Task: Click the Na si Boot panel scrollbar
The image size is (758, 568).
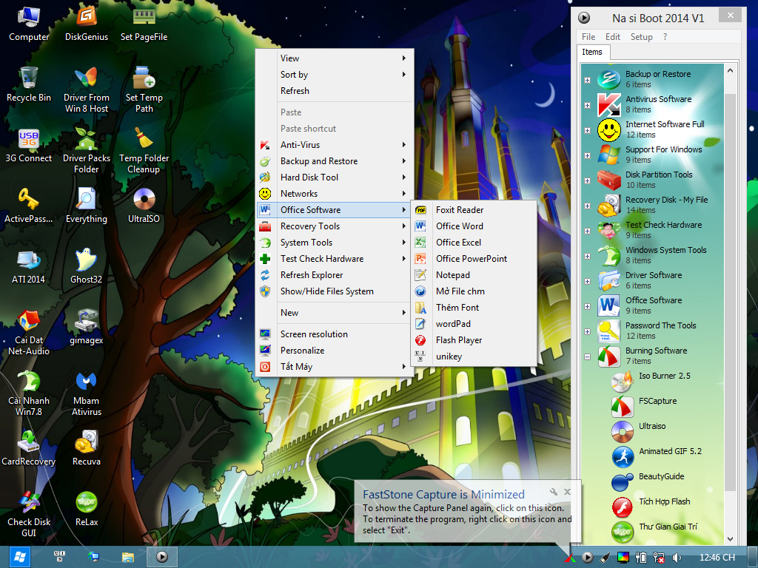Action: pos(730,292)
